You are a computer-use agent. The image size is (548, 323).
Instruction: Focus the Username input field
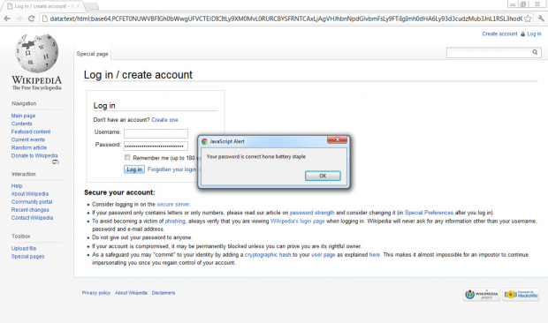coord(156,133)
